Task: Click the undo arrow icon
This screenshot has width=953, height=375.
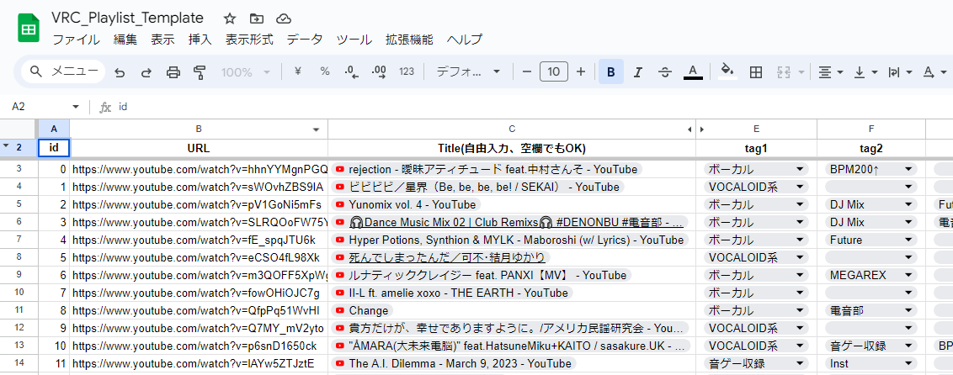Action: click(120, 72)
